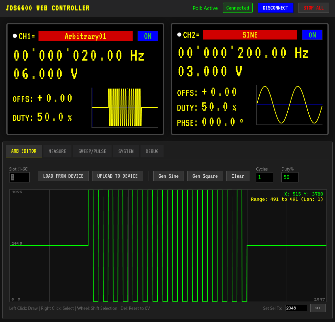
Task: Click the JDS6600 WEB CONTROLLER title
Action: pyautogui.click(x=48, y=8)
